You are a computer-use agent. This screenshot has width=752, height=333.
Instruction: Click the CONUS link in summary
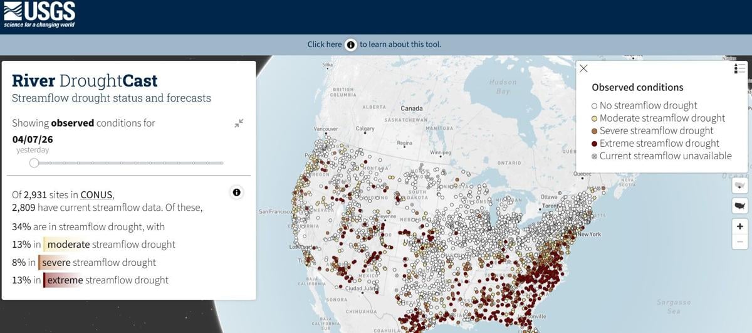coord(97,194)
